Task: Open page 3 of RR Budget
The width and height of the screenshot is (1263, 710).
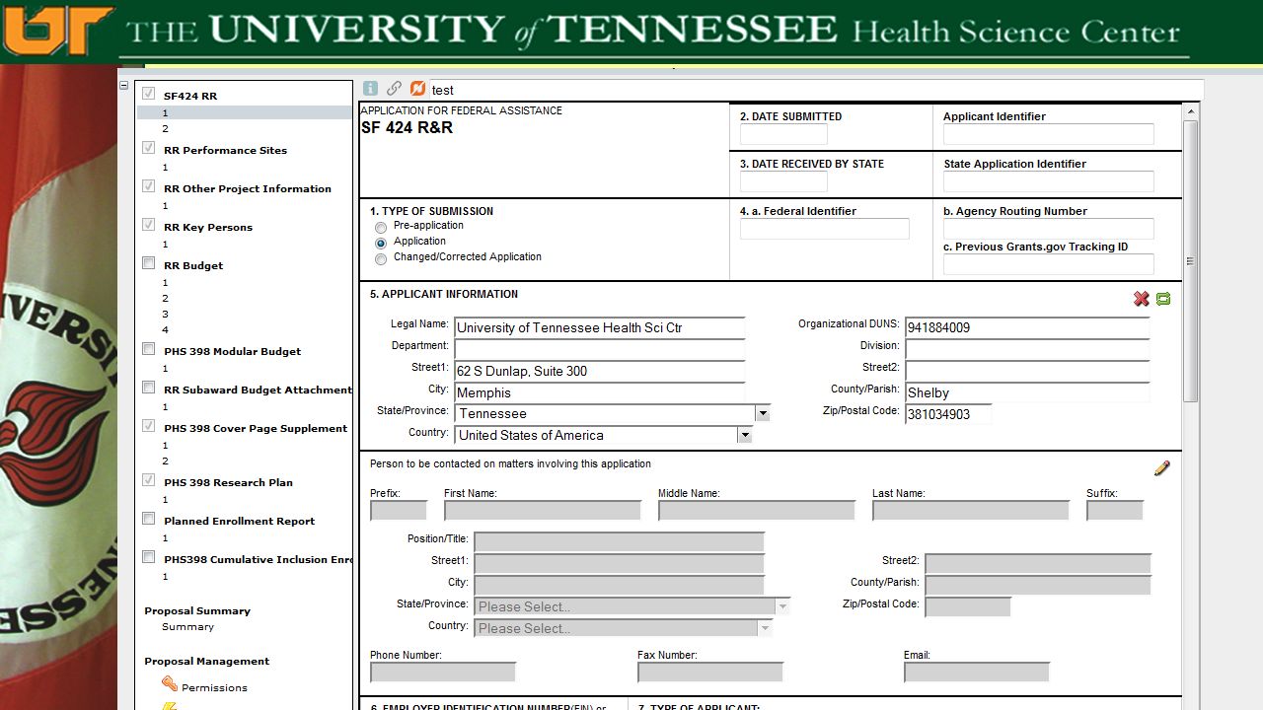Action: tap(166, 315)
